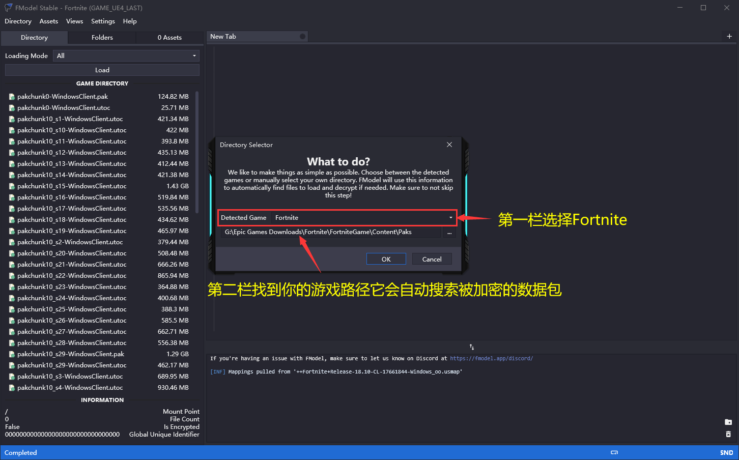Add a new tab with plus icon
Image resolution: width=739 pixels, height=460 pixels.
729,37
